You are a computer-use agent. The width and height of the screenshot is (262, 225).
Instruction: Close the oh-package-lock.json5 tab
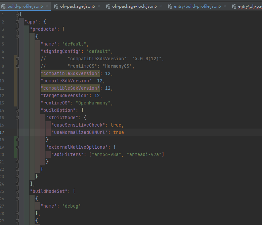coord(161,6)
